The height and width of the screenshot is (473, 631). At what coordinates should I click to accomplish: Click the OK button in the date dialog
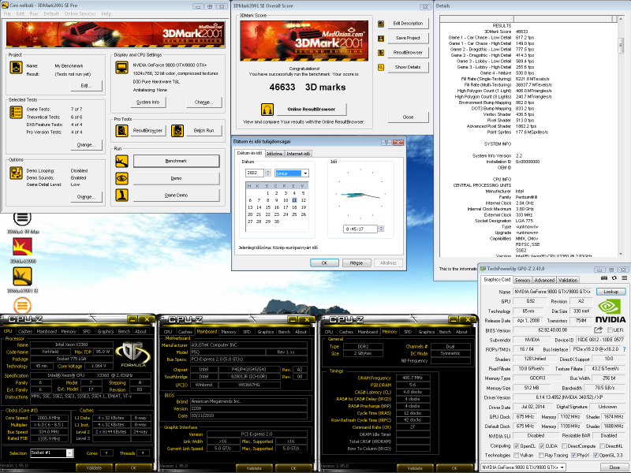click(324, 263)
